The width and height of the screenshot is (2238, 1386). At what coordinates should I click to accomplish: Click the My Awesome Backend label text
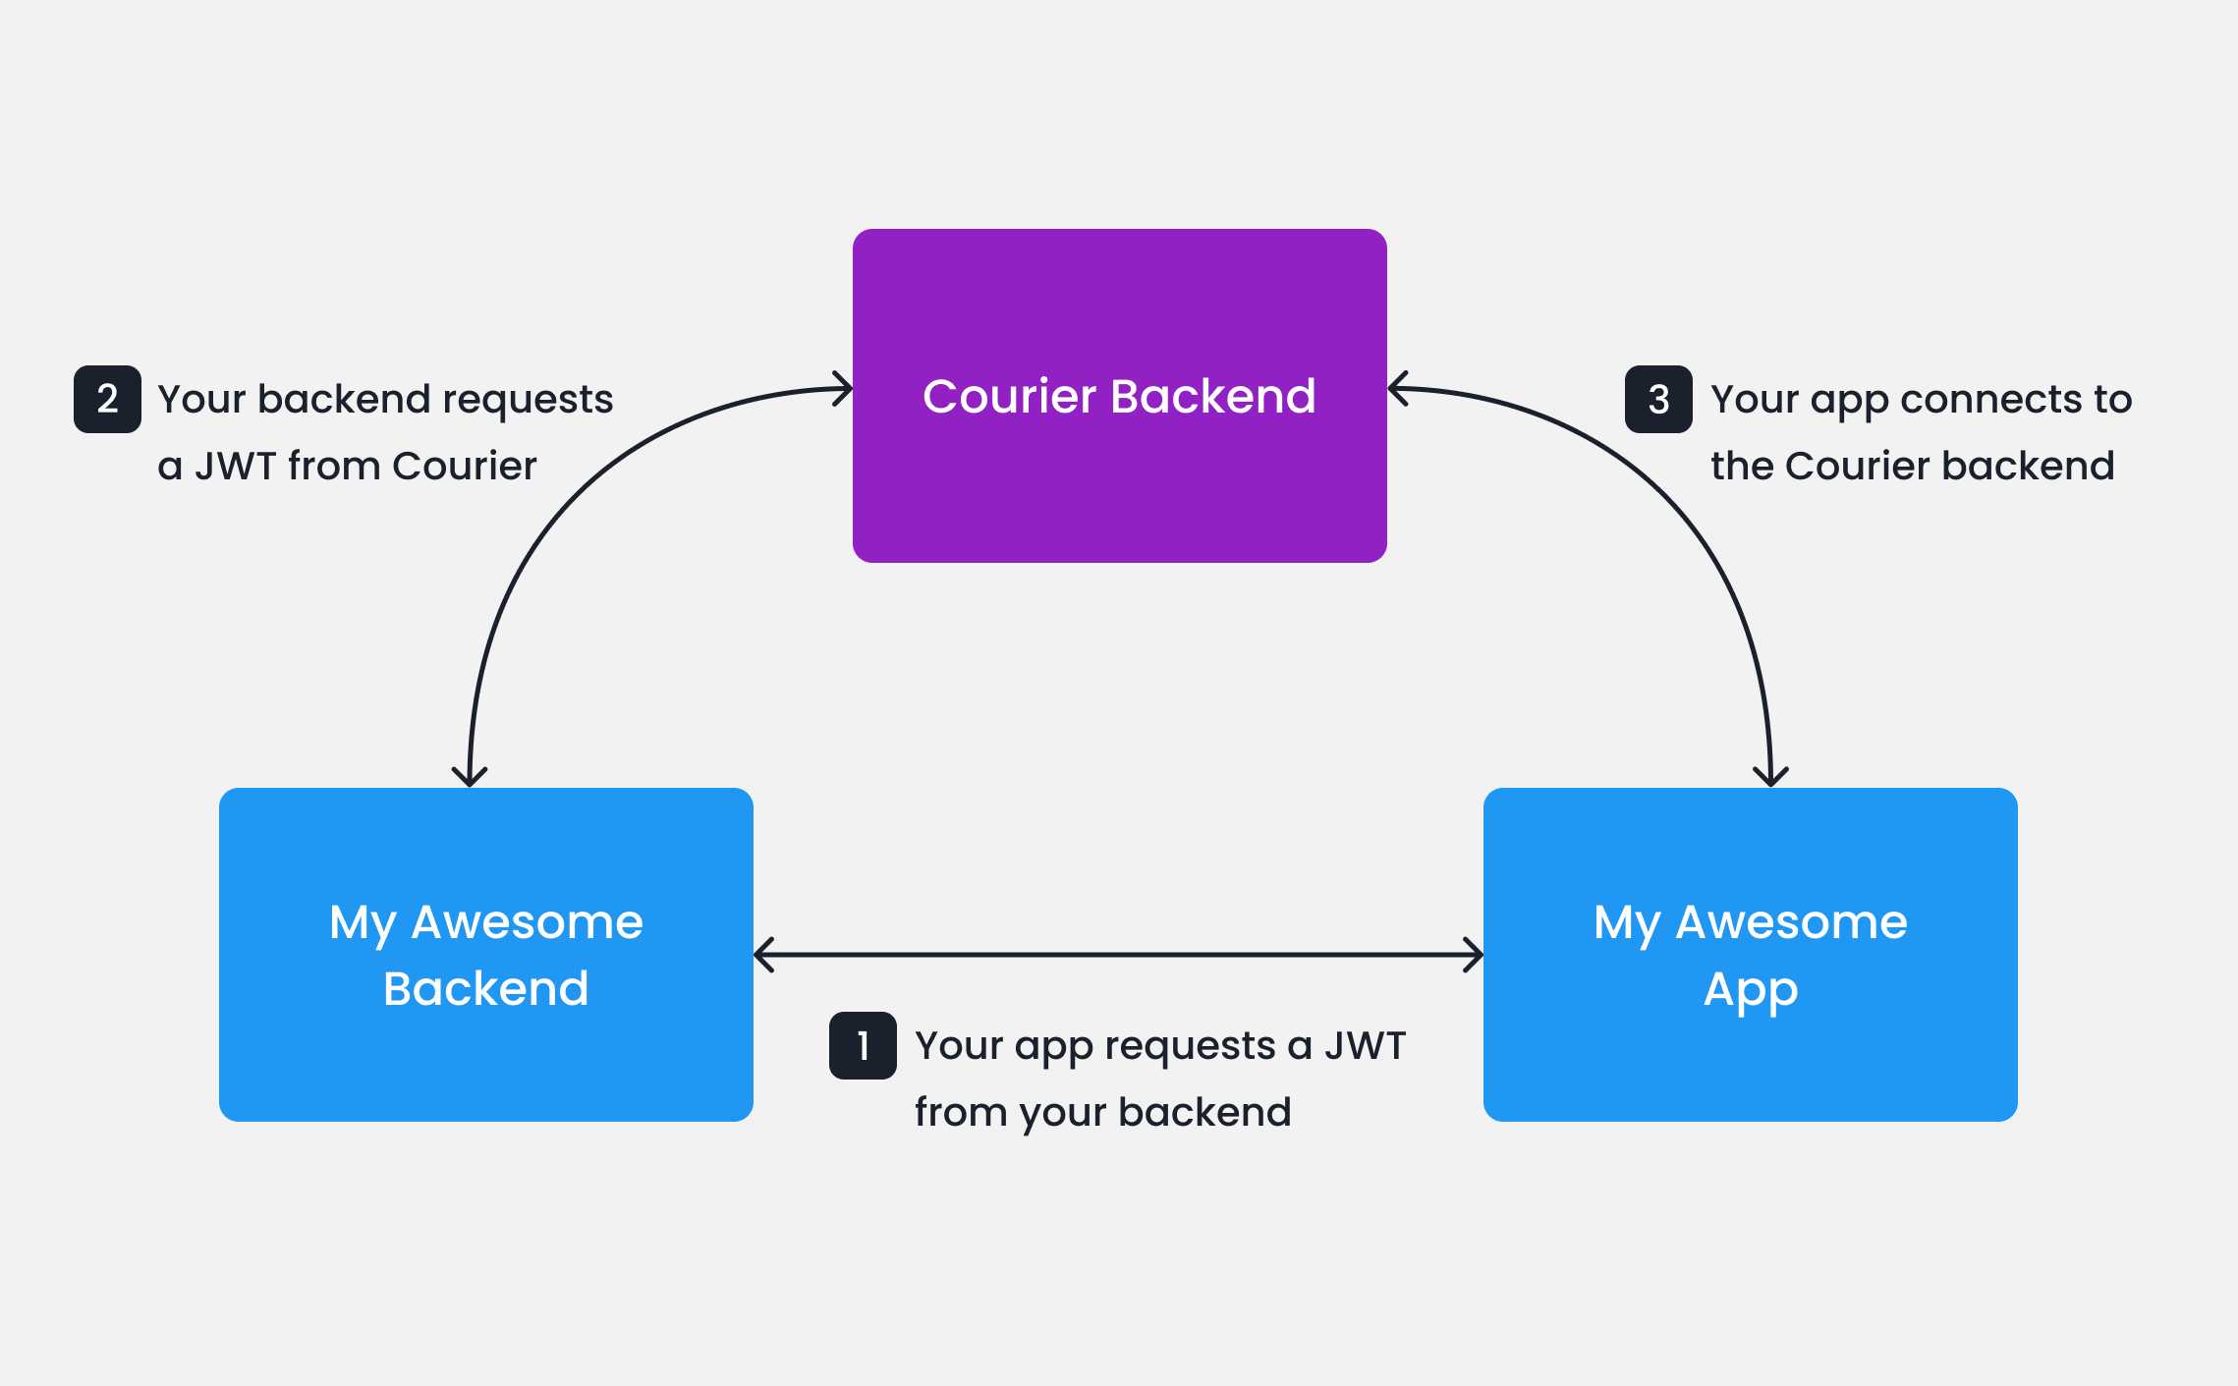(x=485, y=953)
